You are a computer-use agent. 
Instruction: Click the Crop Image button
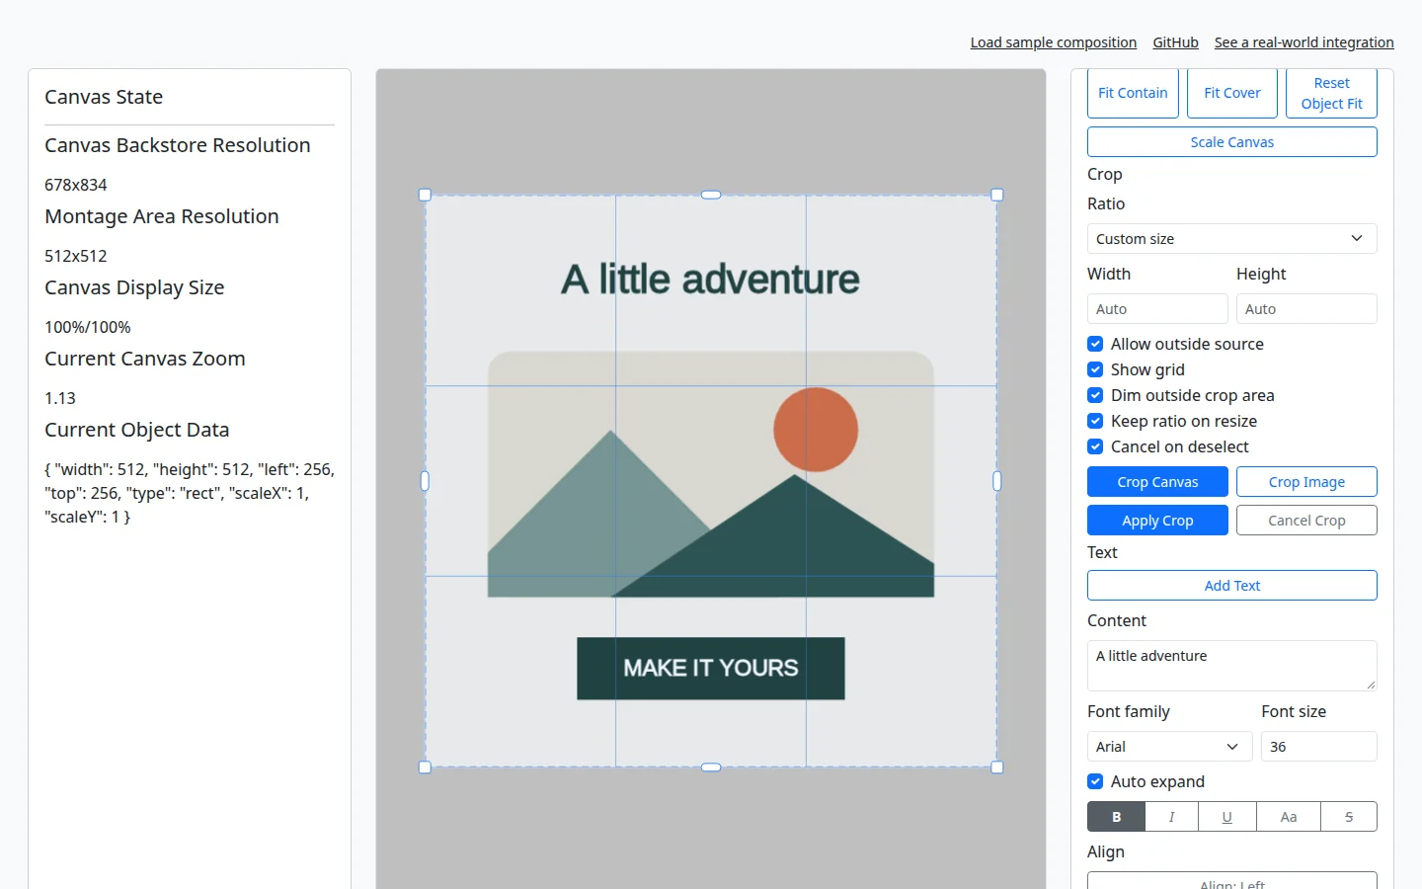tap(1306, 482)
